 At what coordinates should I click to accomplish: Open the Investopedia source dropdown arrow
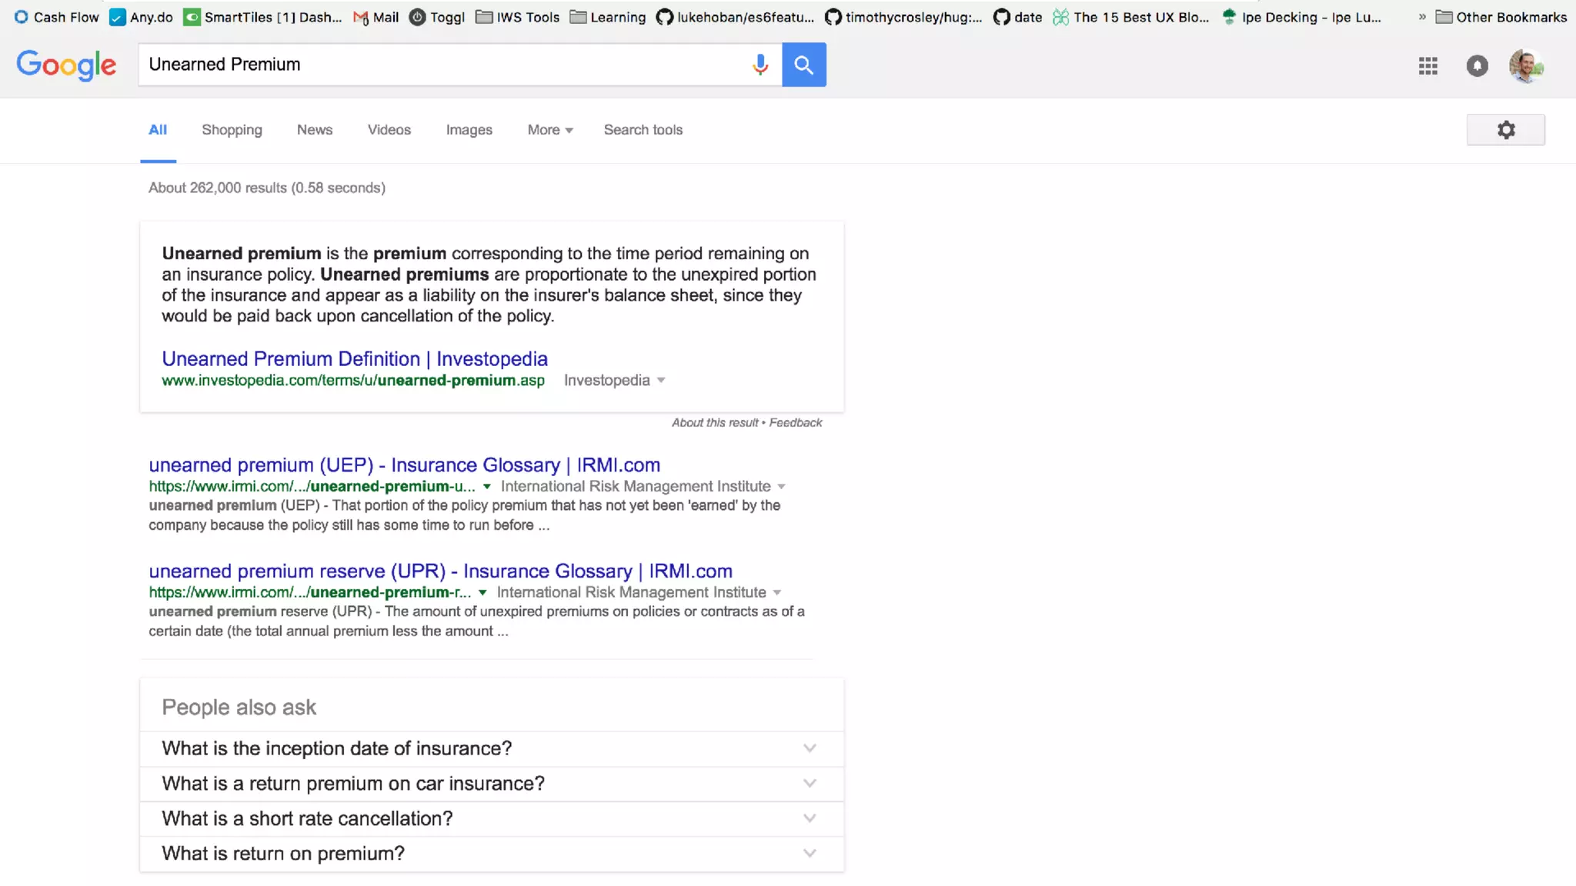click(661, 381)
